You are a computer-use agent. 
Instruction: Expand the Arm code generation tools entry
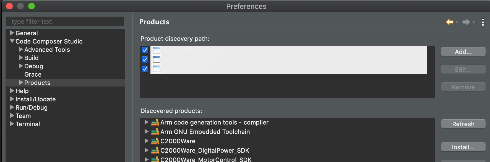[x=147, y=122]
